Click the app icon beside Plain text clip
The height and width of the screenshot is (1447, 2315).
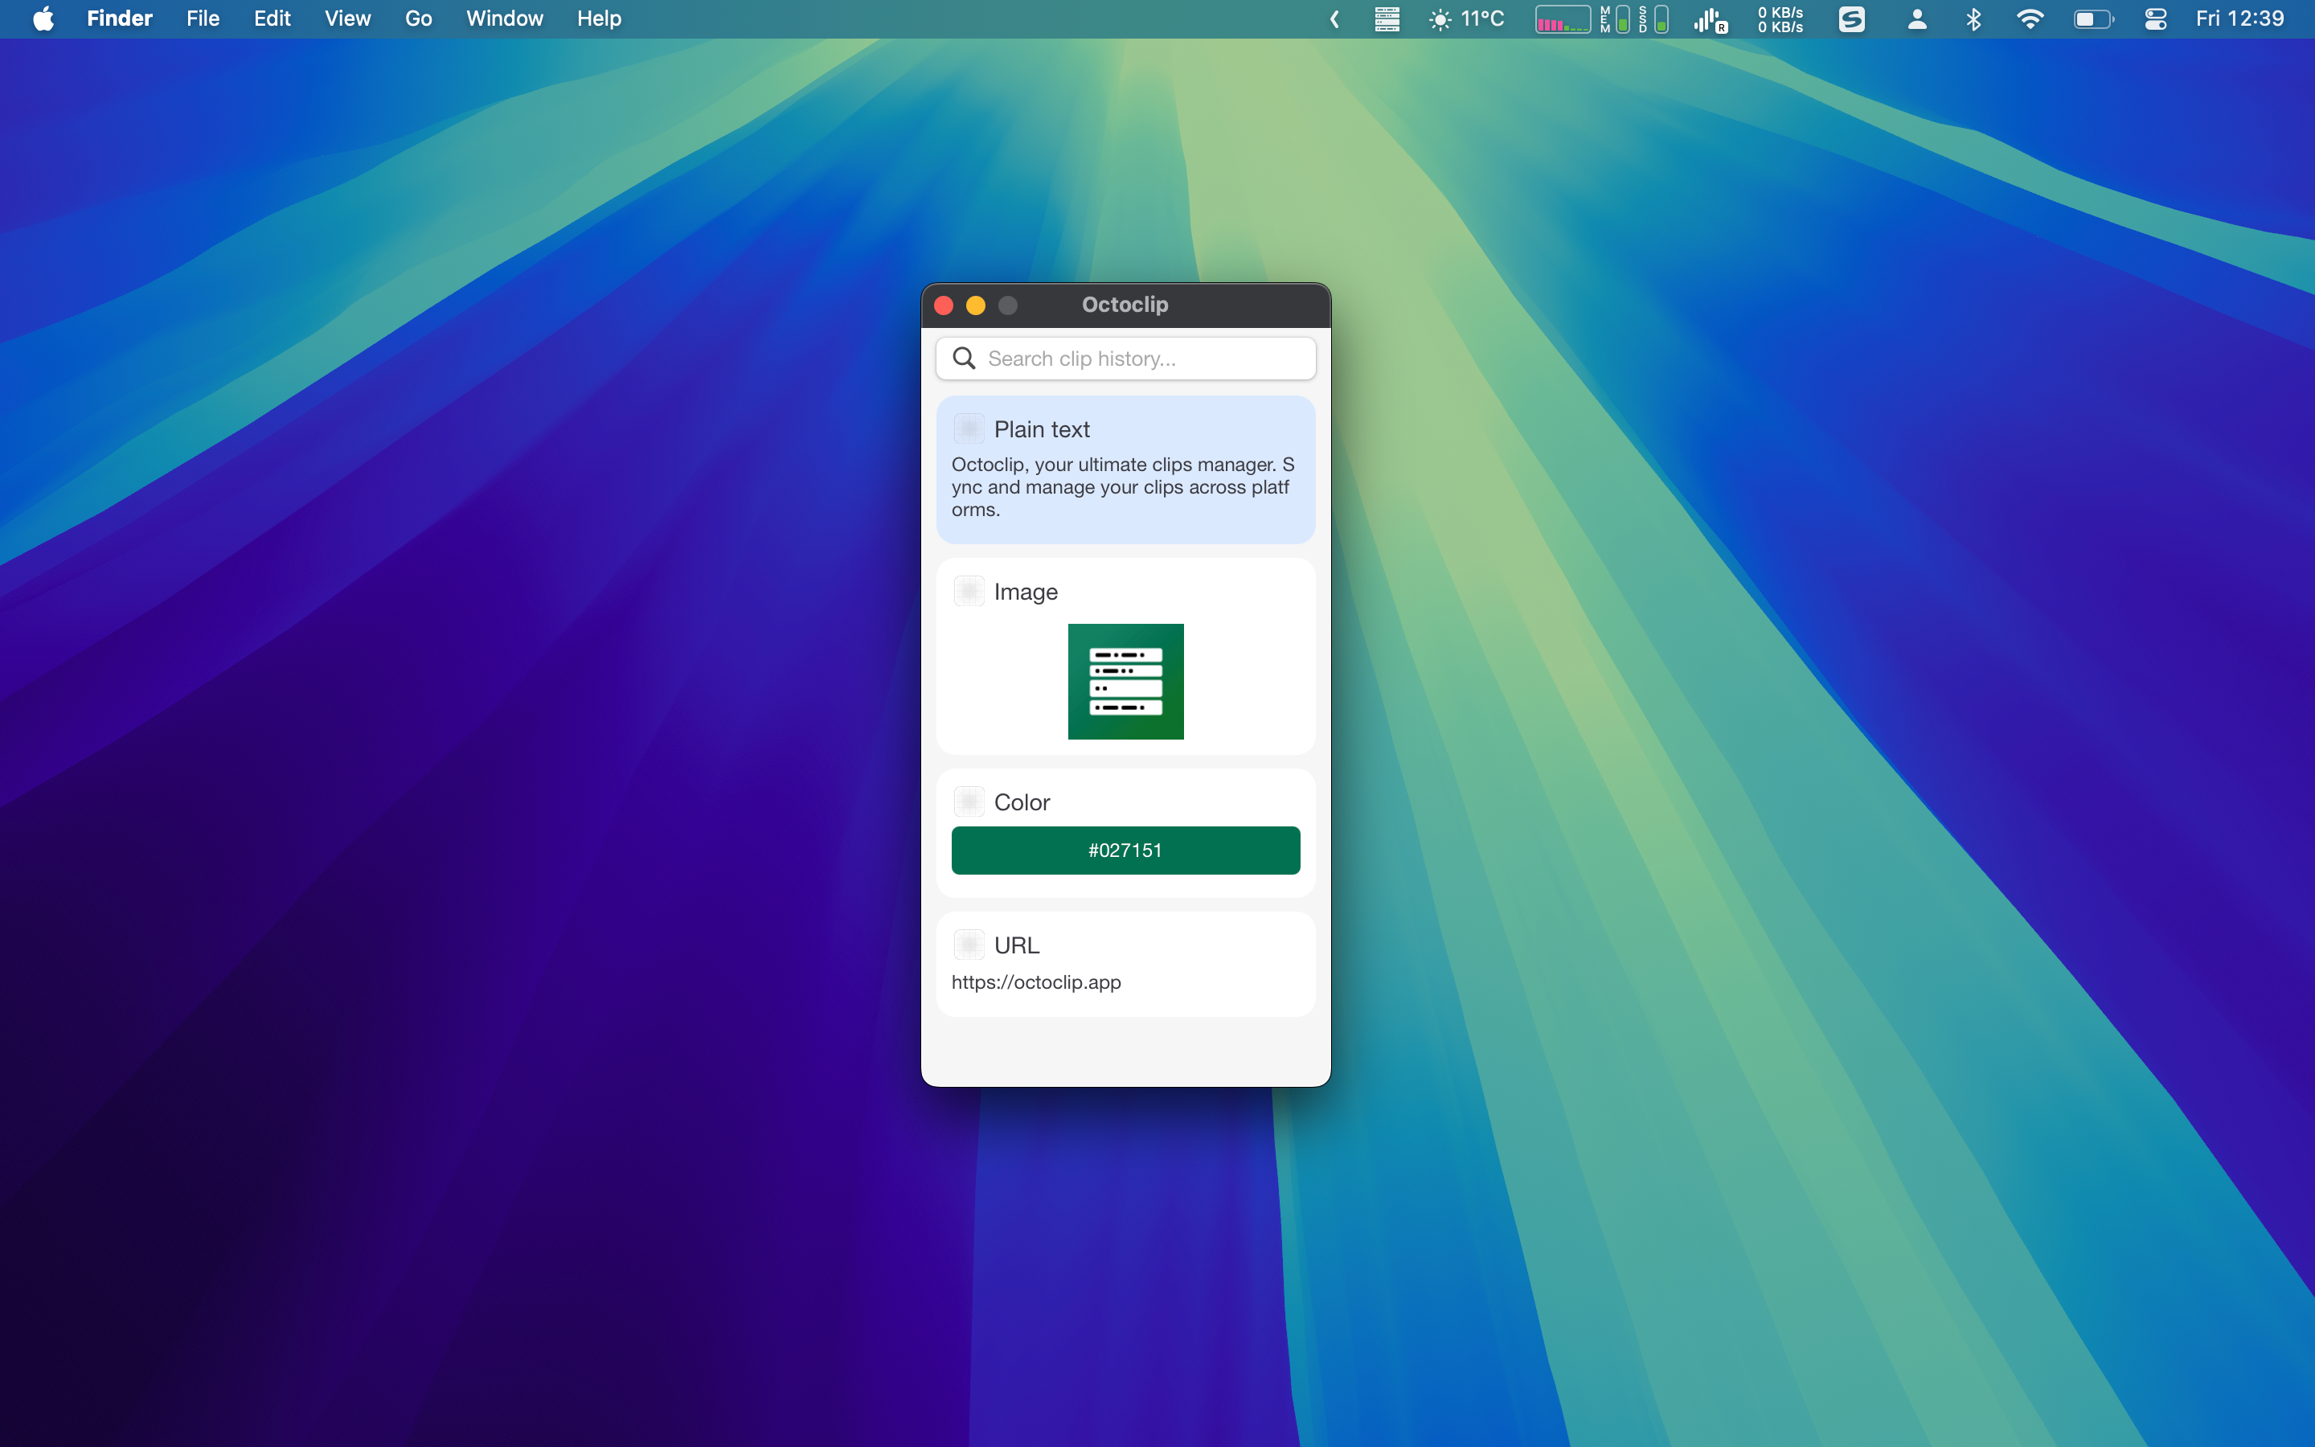point(969,428)
